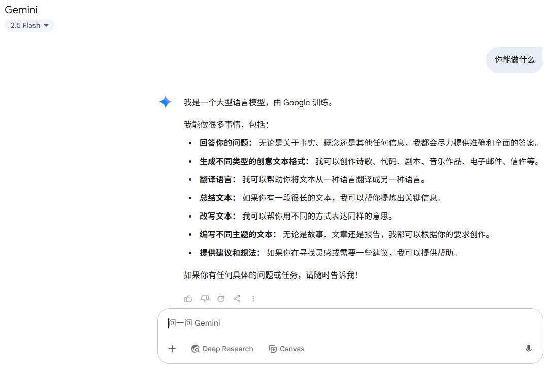Screen dimensions: 553x369
Task: Regenerate the response with the redo icon
Action: 221,299
